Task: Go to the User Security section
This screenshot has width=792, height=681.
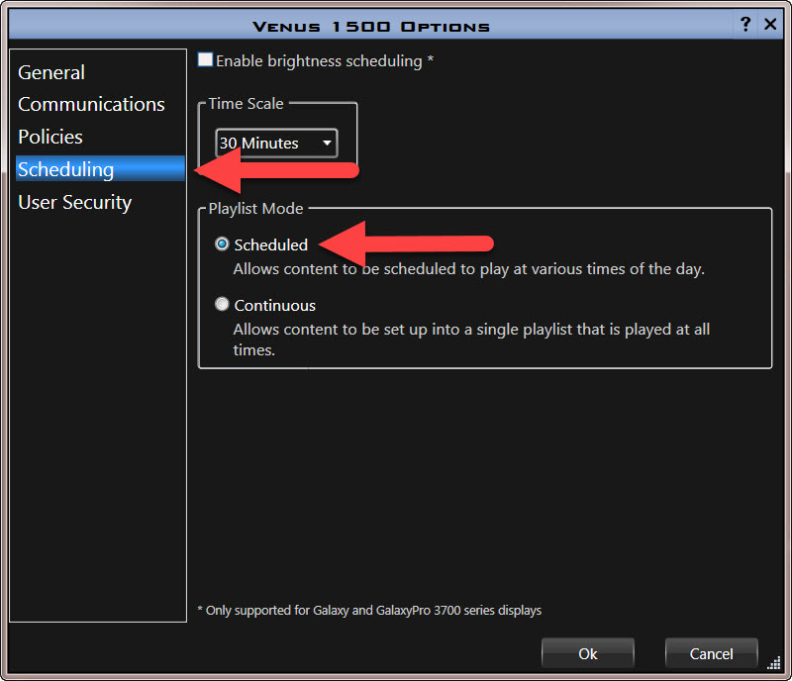Action: tap(74, 202)
